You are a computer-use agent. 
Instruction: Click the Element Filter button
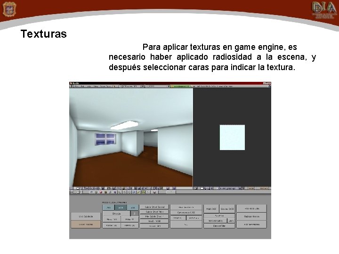pos(219,226)
